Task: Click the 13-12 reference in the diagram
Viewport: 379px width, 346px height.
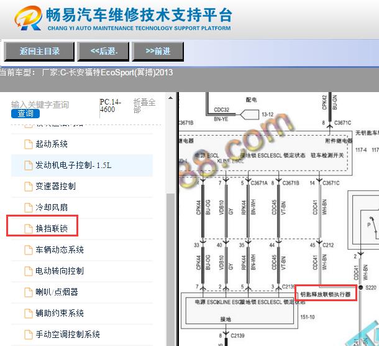Action: tap(268, 115)
